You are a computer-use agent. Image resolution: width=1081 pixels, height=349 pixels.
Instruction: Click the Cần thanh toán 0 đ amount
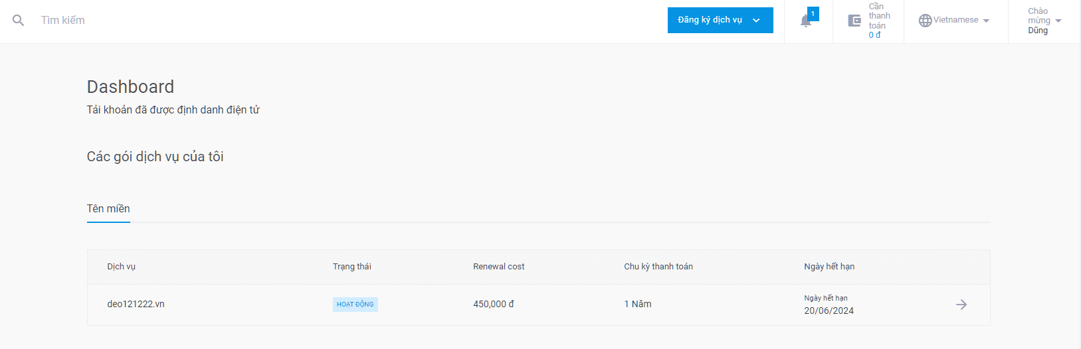[x=874, y=35]
